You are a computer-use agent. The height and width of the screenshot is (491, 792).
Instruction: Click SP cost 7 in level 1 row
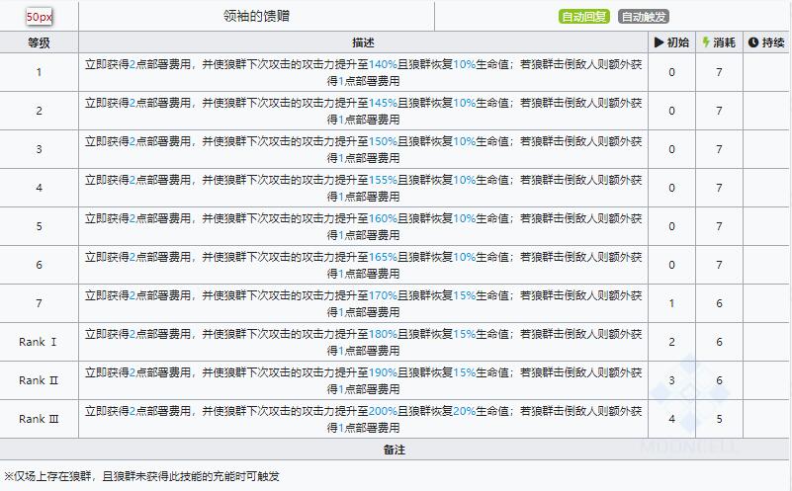pos(719,72)
